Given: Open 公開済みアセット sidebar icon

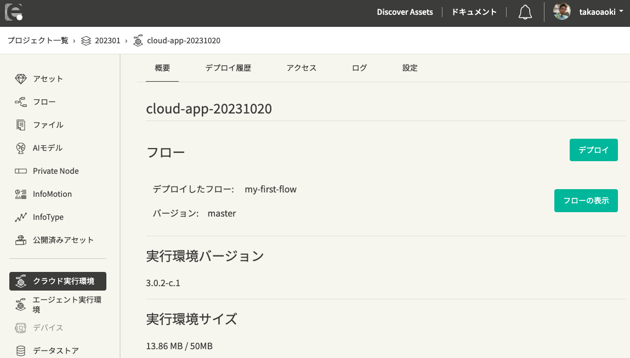Looking at the screenshot, I should 21,240.
